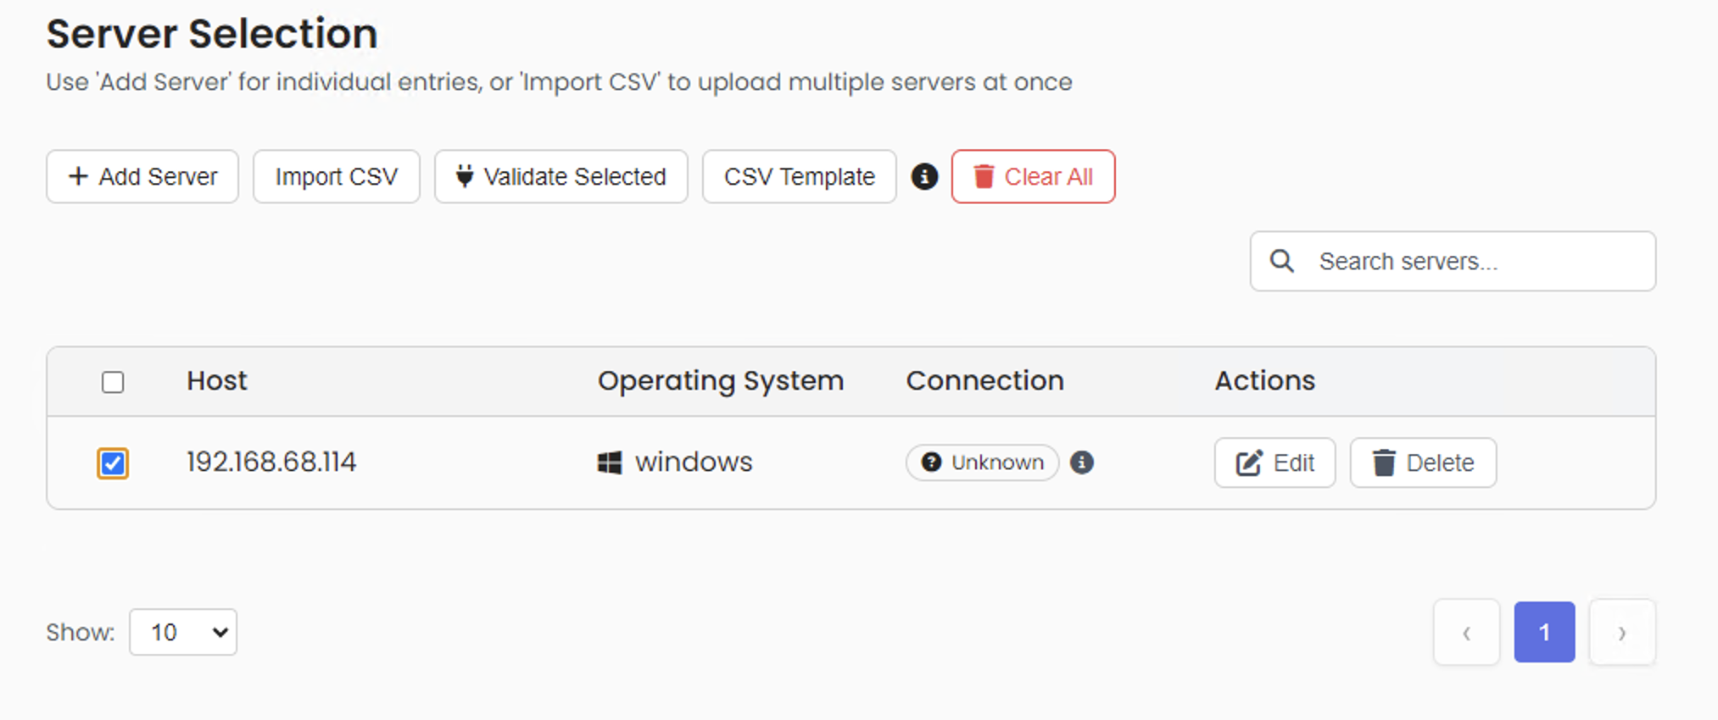1718x720 pixels.
Task: Click the plug icon on Validate Selected
Action: pos(465,176)
